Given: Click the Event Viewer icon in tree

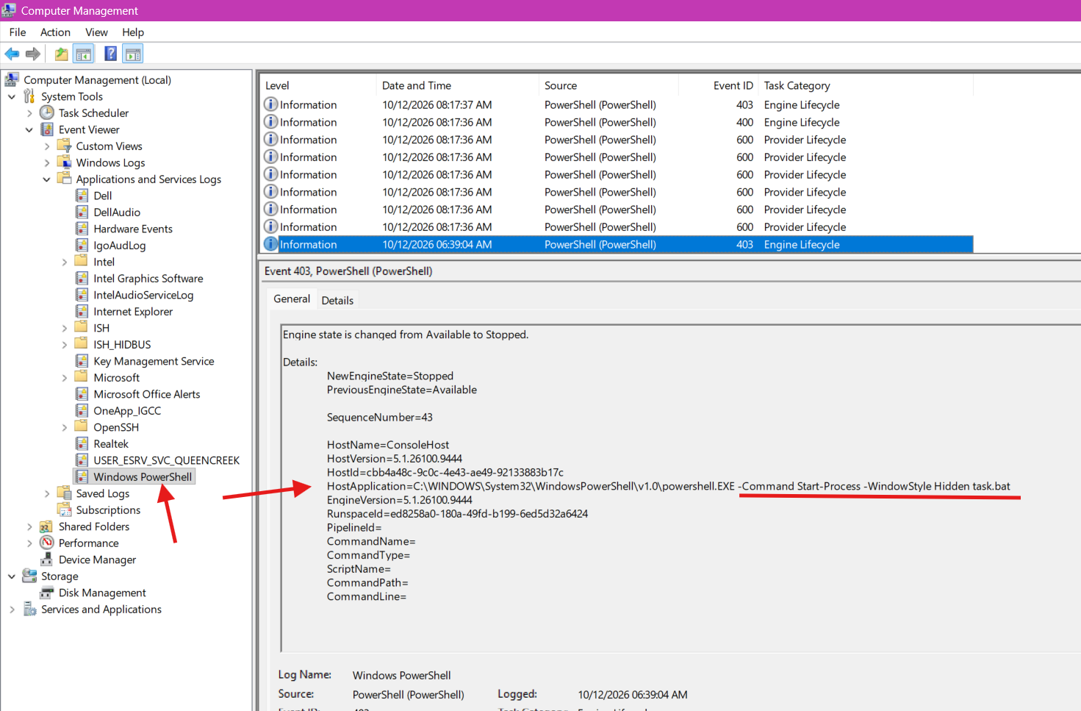Looking at the screenshot, I should pos(47,129).
